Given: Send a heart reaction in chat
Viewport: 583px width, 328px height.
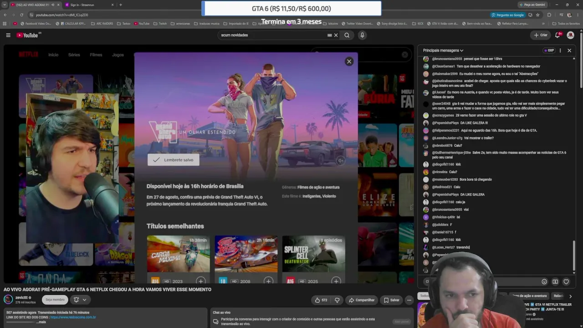Looking at the screenshot, I should (566, 282).
